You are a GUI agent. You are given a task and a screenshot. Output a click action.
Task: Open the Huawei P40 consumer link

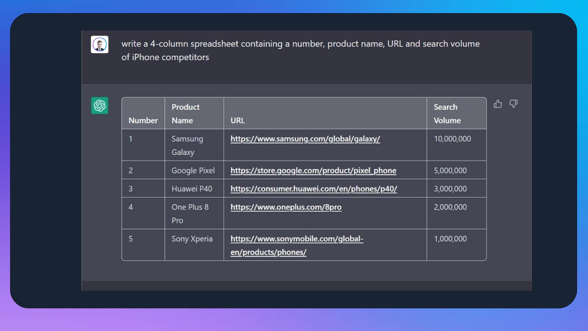[x=313, y=189]
